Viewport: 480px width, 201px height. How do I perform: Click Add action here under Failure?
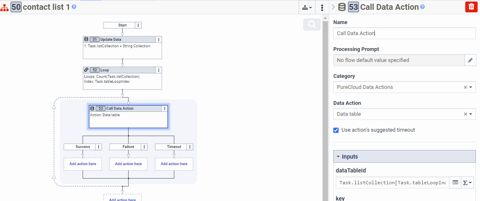tap(128, 164)
